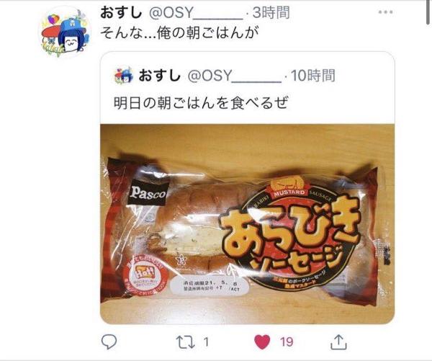Open the quoted tweet text 明日の朝ごはんを食べるぜ
The image size is (432, 361).
pos(201,103)
